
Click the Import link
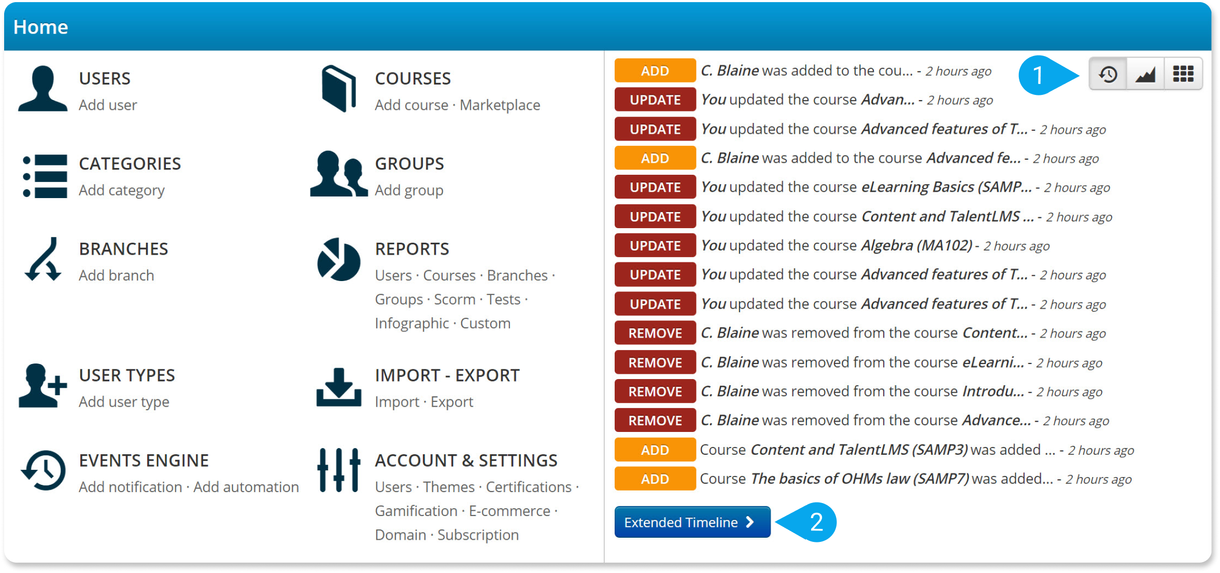pyautogui.click(x=397, y=402)
